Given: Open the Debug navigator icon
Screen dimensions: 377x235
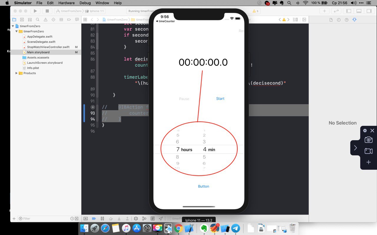Looking at the screenshot, I should (61, 20).
